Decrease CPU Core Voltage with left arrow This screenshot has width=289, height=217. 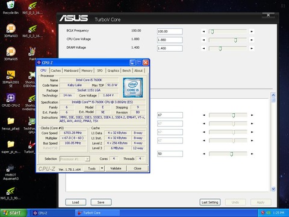point(204,40)
